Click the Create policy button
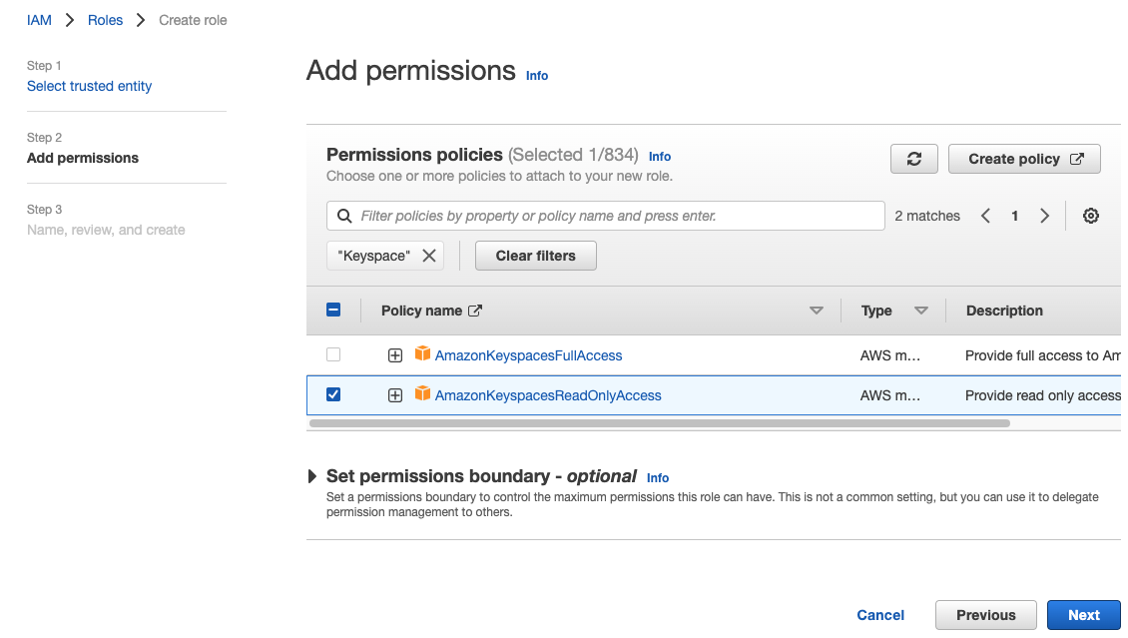This screenshot has width=1128, height=638. pyautogui.click(x=1024, y=159)
